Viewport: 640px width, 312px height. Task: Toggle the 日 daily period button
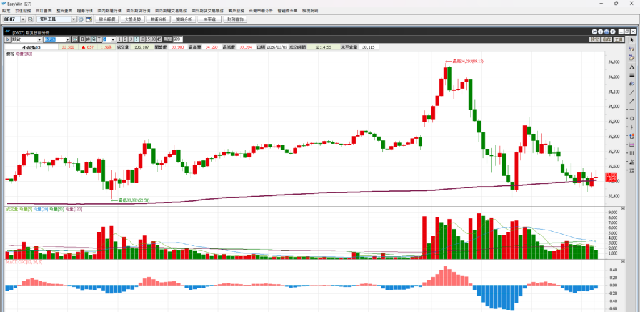82,39
